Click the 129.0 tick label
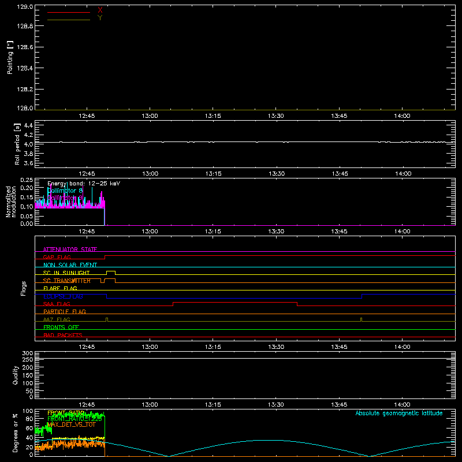 (25, 7)
